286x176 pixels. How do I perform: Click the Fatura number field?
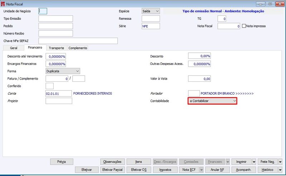point(57,79)
